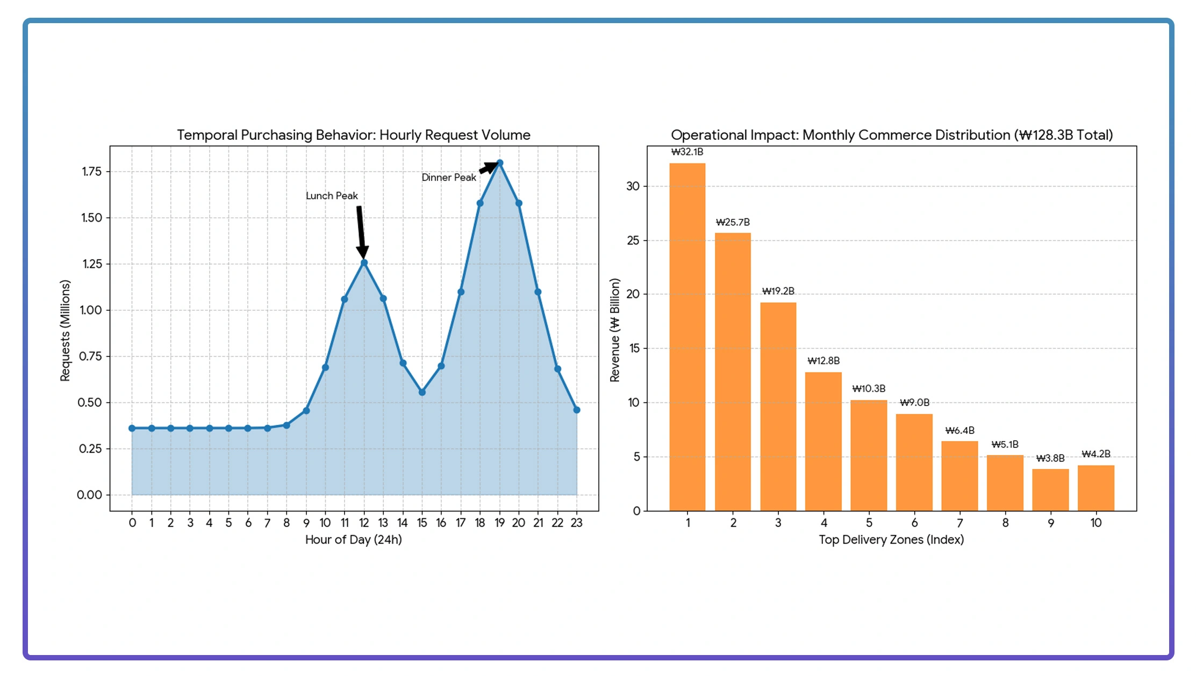Click the data point at hour 9
This screenshot has width=1196, height=676.
[x=306, y=410]
